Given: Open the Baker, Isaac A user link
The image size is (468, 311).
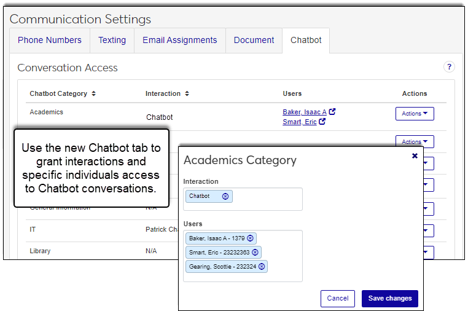Looking at the screenshot, I should (305, 112).
